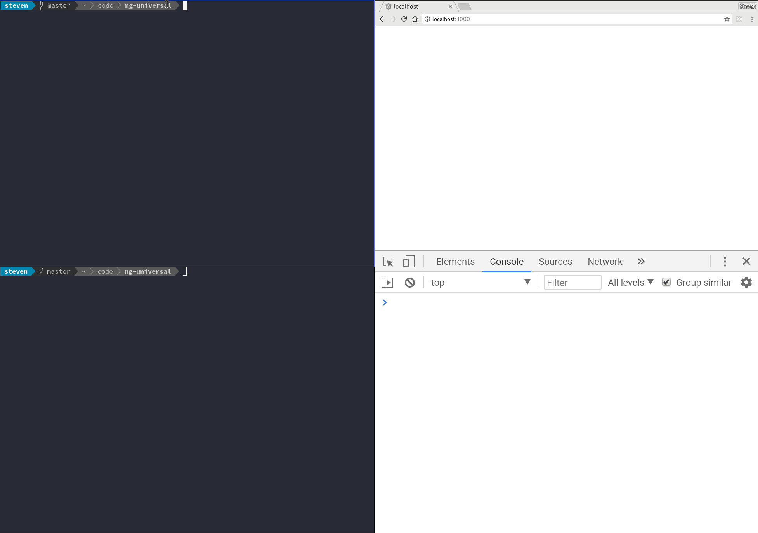The height and width of the screenshot is (533, 758).
Task: Expand the console log entry arrow
Action: coord(385,302)
